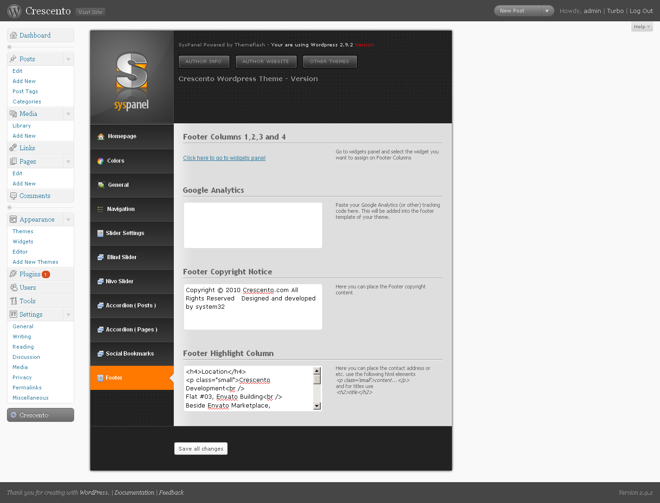Click the Pages menu icon

(x=13, y=161)
